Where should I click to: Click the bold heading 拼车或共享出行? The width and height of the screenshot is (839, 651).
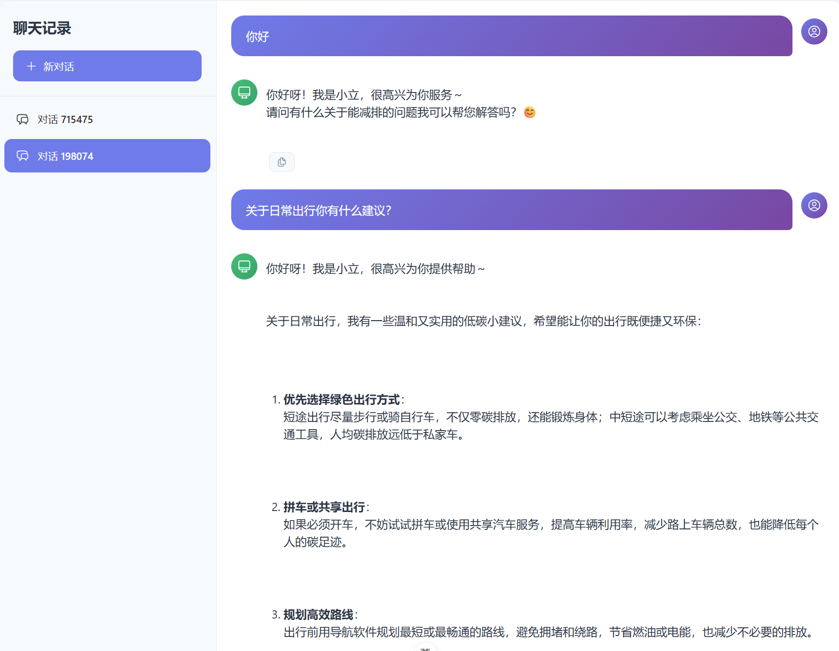pos(326,507)
